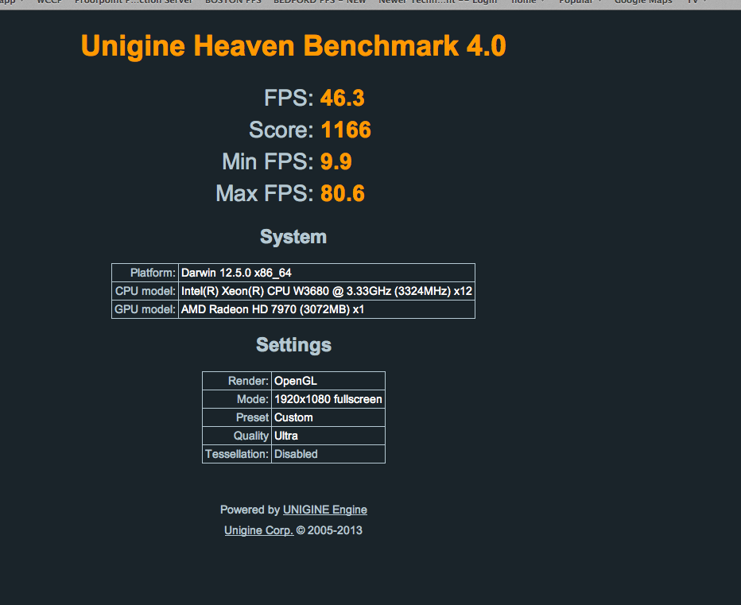
Task: Click the Render: label cell
Action: pyautogui.click(x=237, y=381)
